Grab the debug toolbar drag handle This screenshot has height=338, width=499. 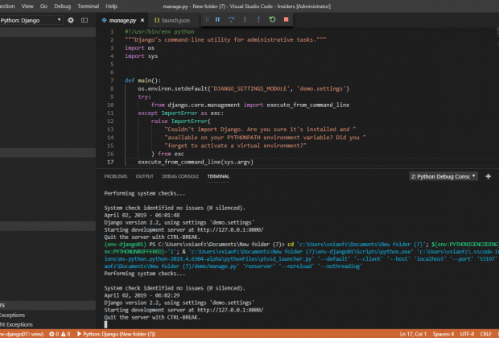point(207,19)
